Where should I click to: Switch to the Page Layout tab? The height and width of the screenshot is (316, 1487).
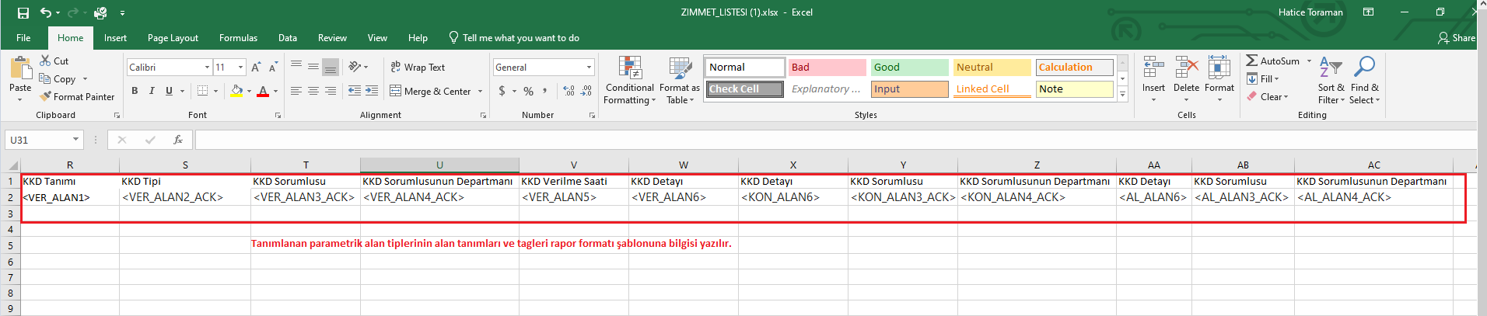coord(173,38)
